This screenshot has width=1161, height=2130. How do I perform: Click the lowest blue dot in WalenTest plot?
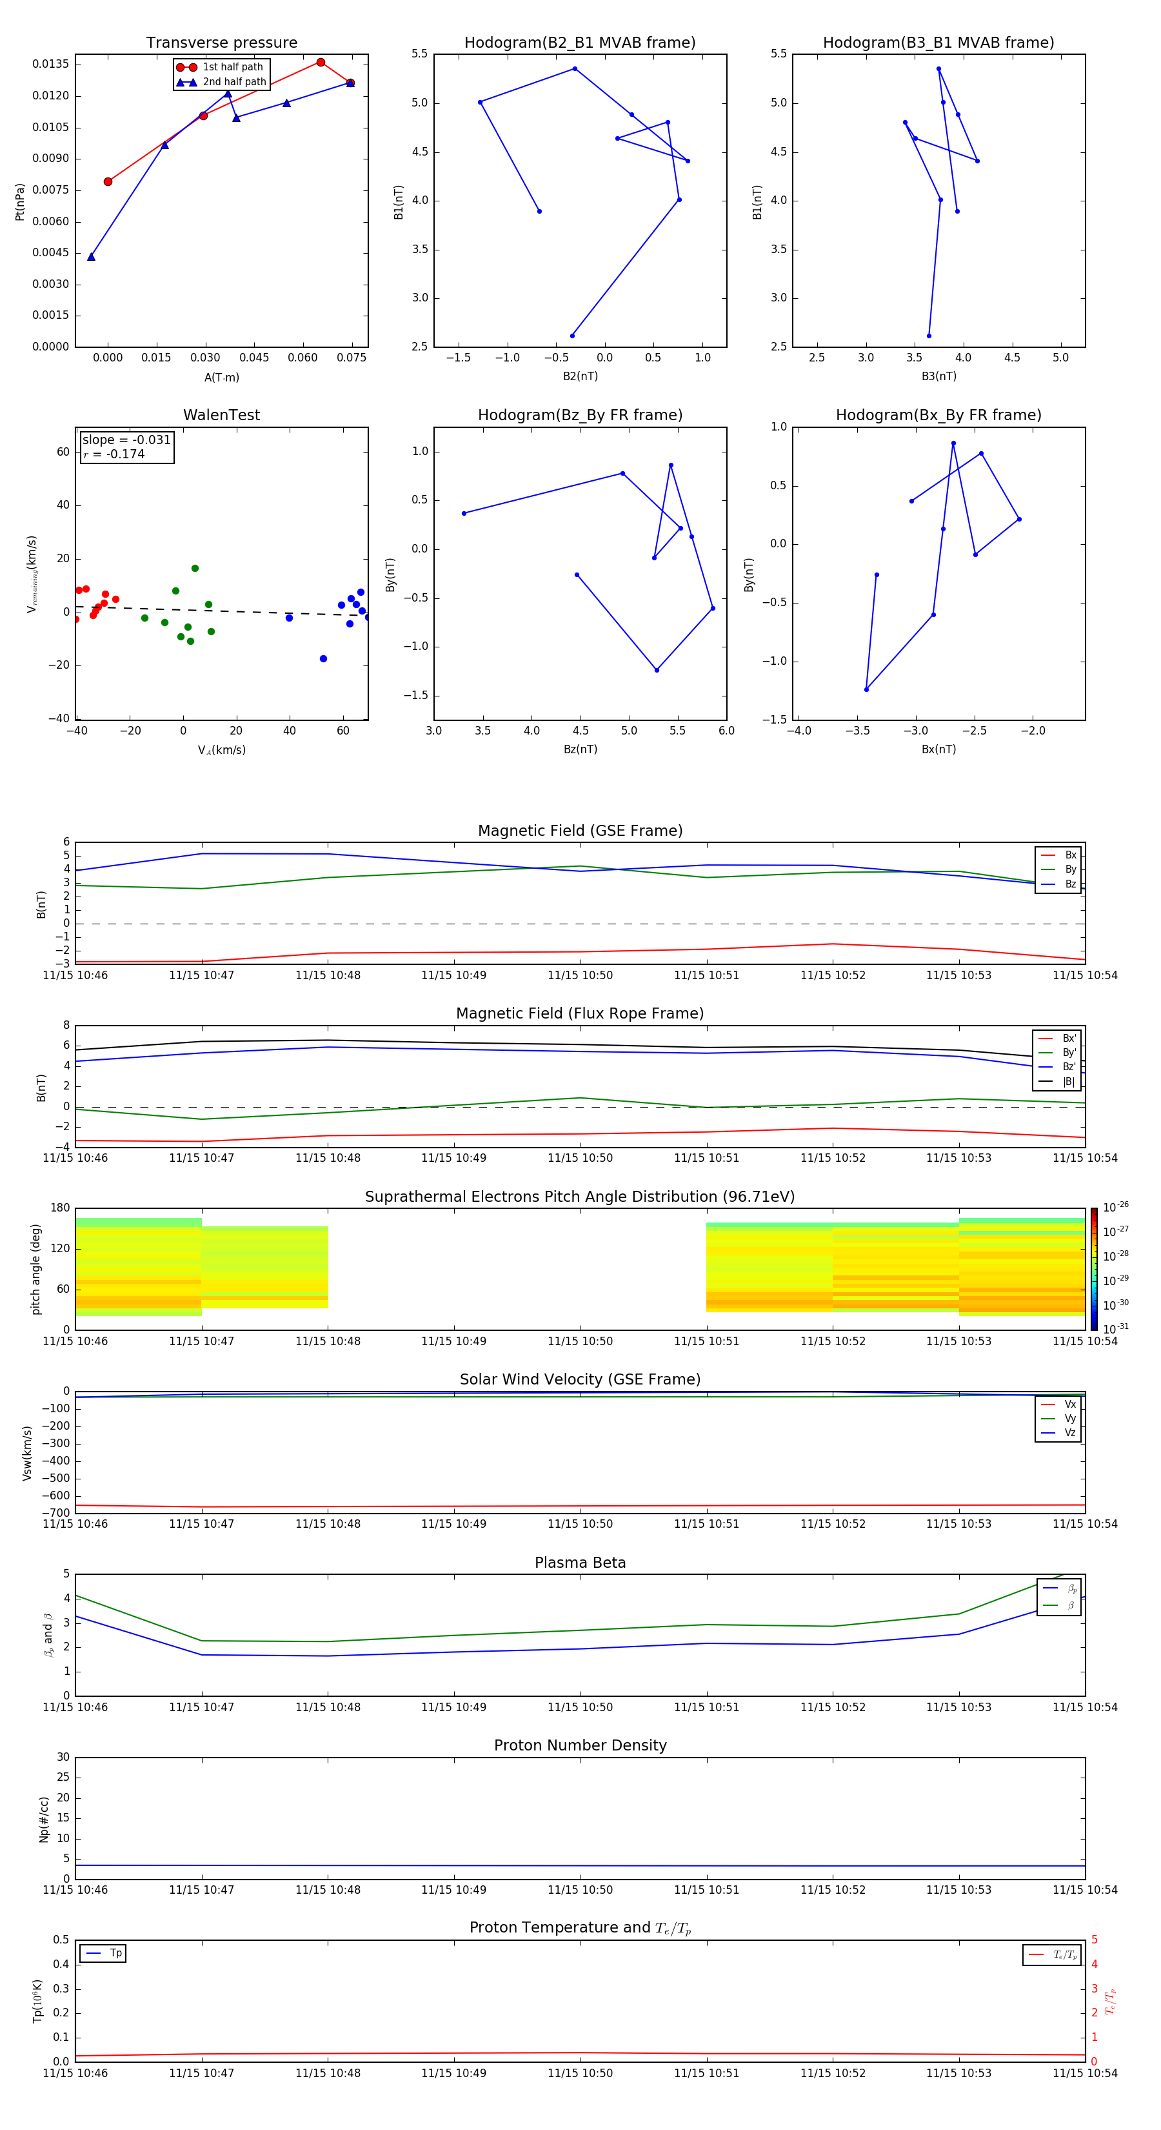(x=323, y=659)
